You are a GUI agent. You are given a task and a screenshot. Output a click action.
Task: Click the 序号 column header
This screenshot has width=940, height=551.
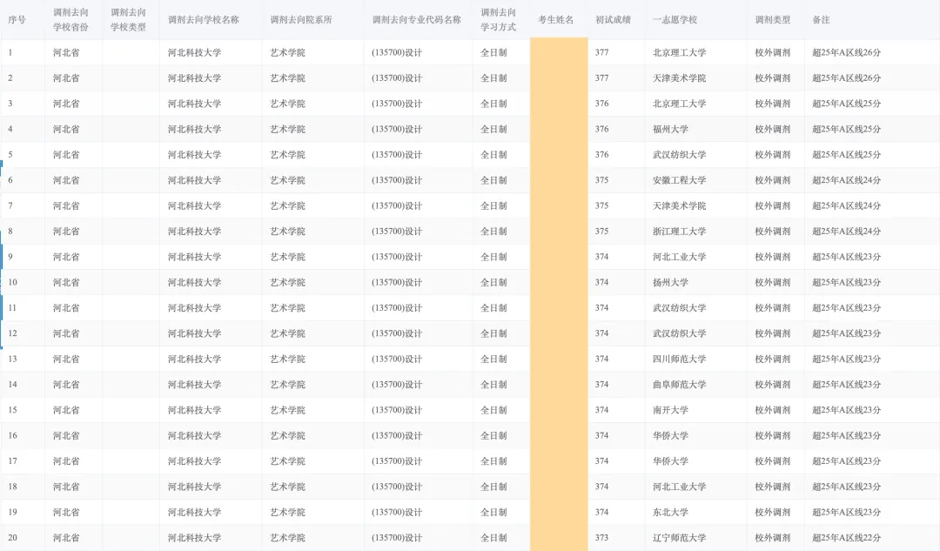pos(17,20)
